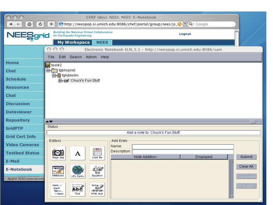Launch the Whiteboard editor

click(x=58, y=171)
